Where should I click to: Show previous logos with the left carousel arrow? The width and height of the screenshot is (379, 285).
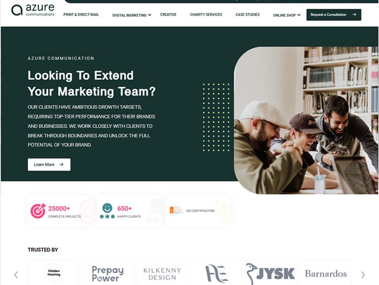point(16,275)
